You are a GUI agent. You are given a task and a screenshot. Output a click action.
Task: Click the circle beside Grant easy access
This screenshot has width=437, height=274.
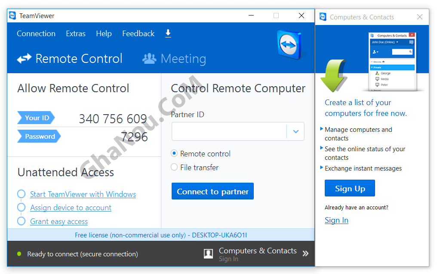pos(21,221)
